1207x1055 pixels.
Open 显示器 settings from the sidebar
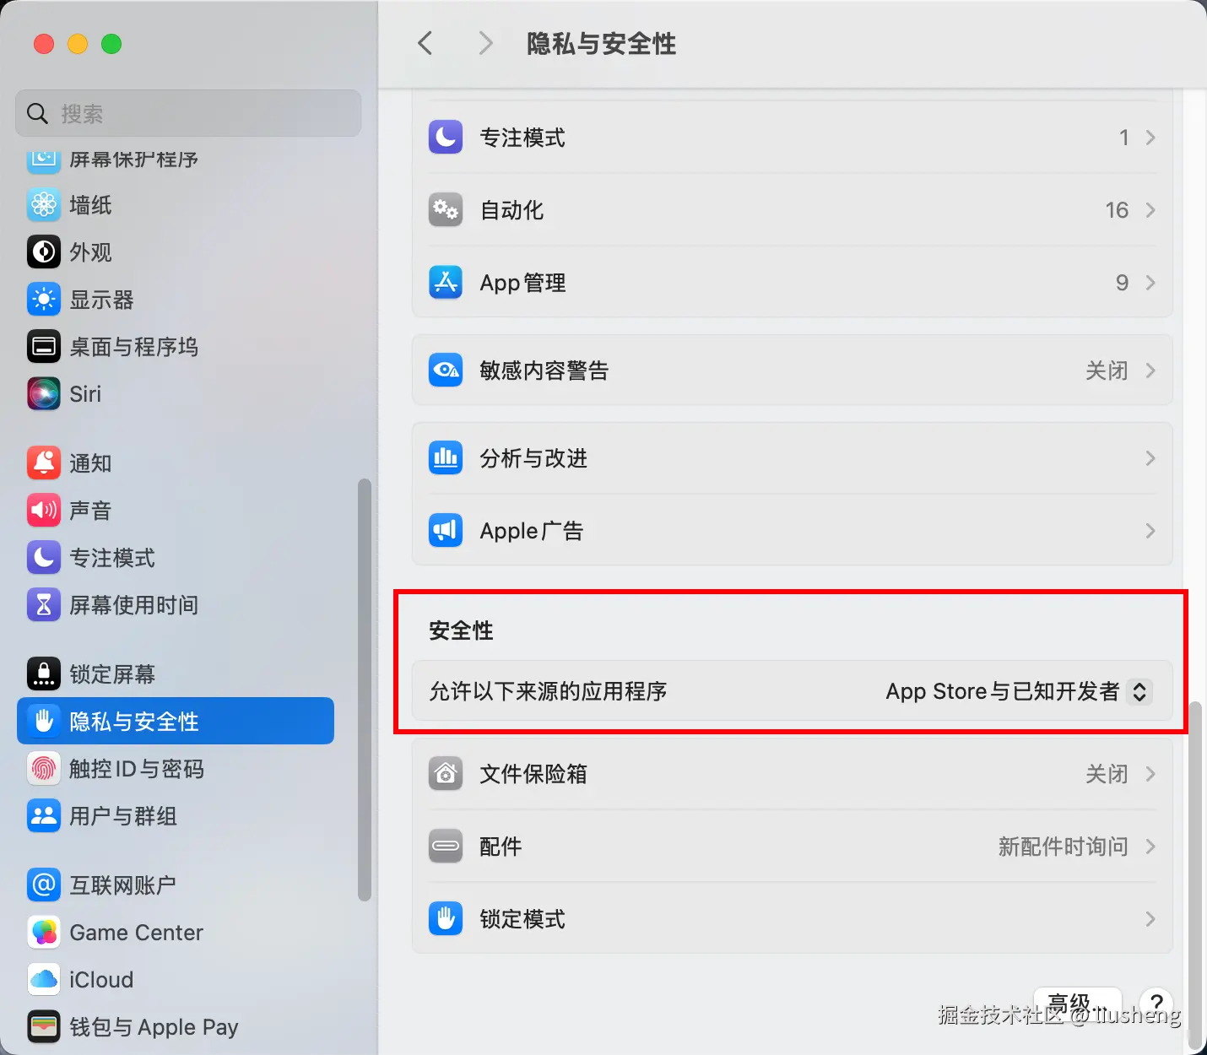coord(44,300)
